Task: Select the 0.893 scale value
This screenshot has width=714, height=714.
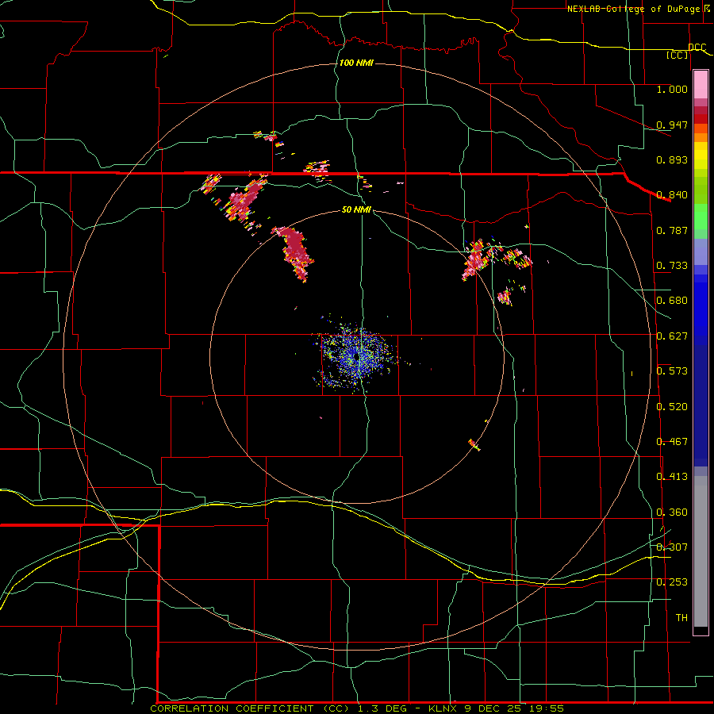Action: pos(672,159)
